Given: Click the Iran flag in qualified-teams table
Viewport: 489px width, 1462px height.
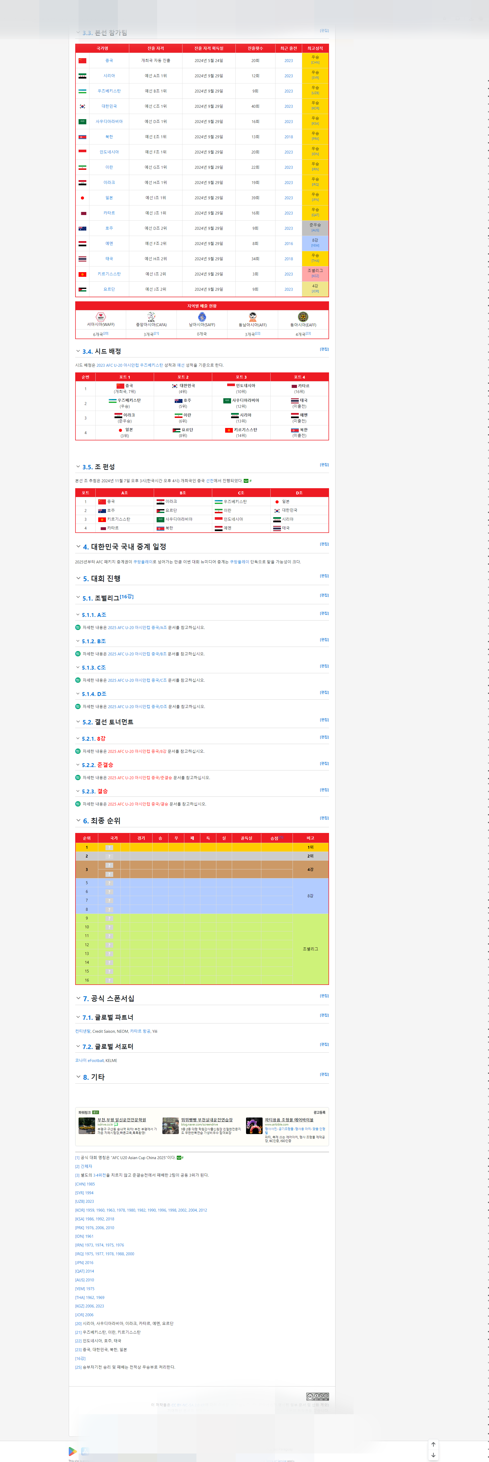Looking at the screenshot, I should 82,167.
